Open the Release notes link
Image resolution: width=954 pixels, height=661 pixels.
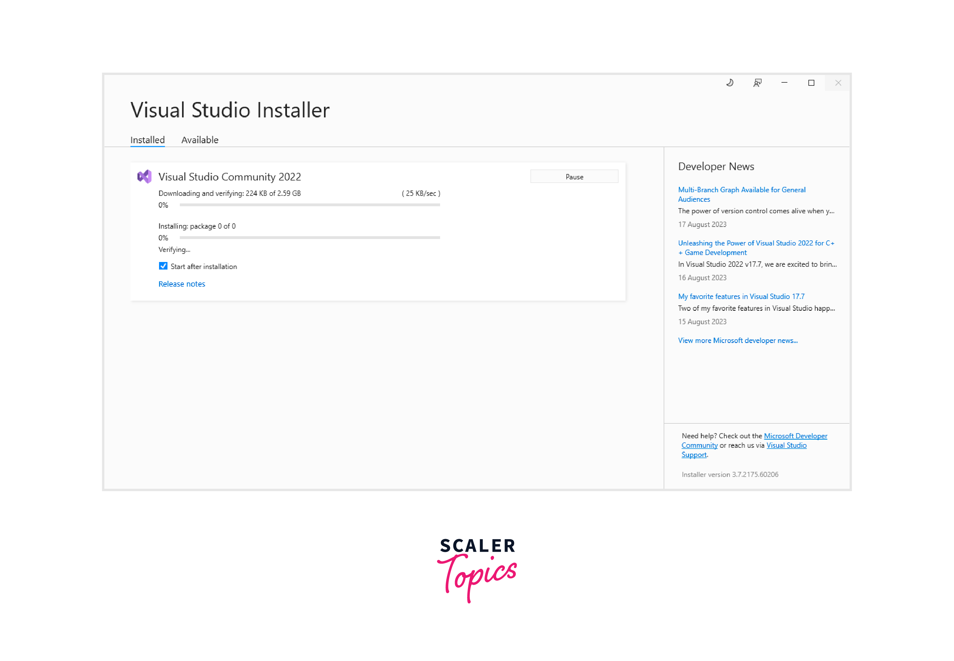181,284
